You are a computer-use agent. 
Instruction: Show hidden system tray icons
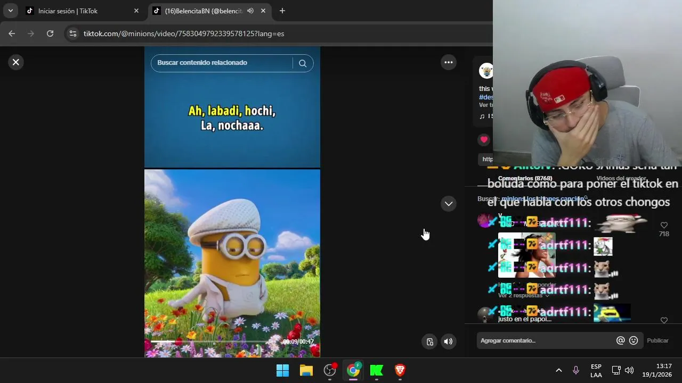[559, 370]
